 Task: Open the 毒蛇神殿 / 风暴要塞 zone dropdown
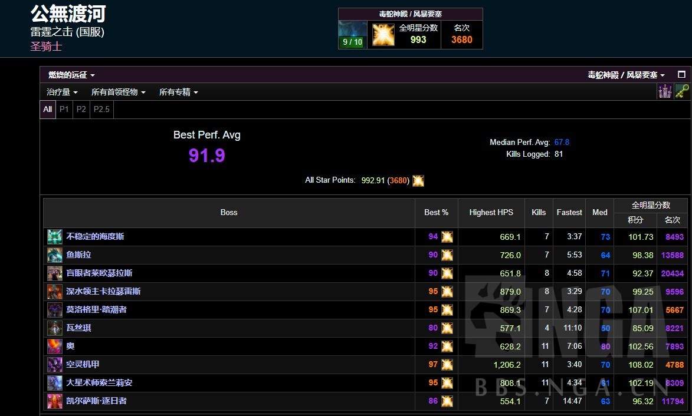coord(626,75)
